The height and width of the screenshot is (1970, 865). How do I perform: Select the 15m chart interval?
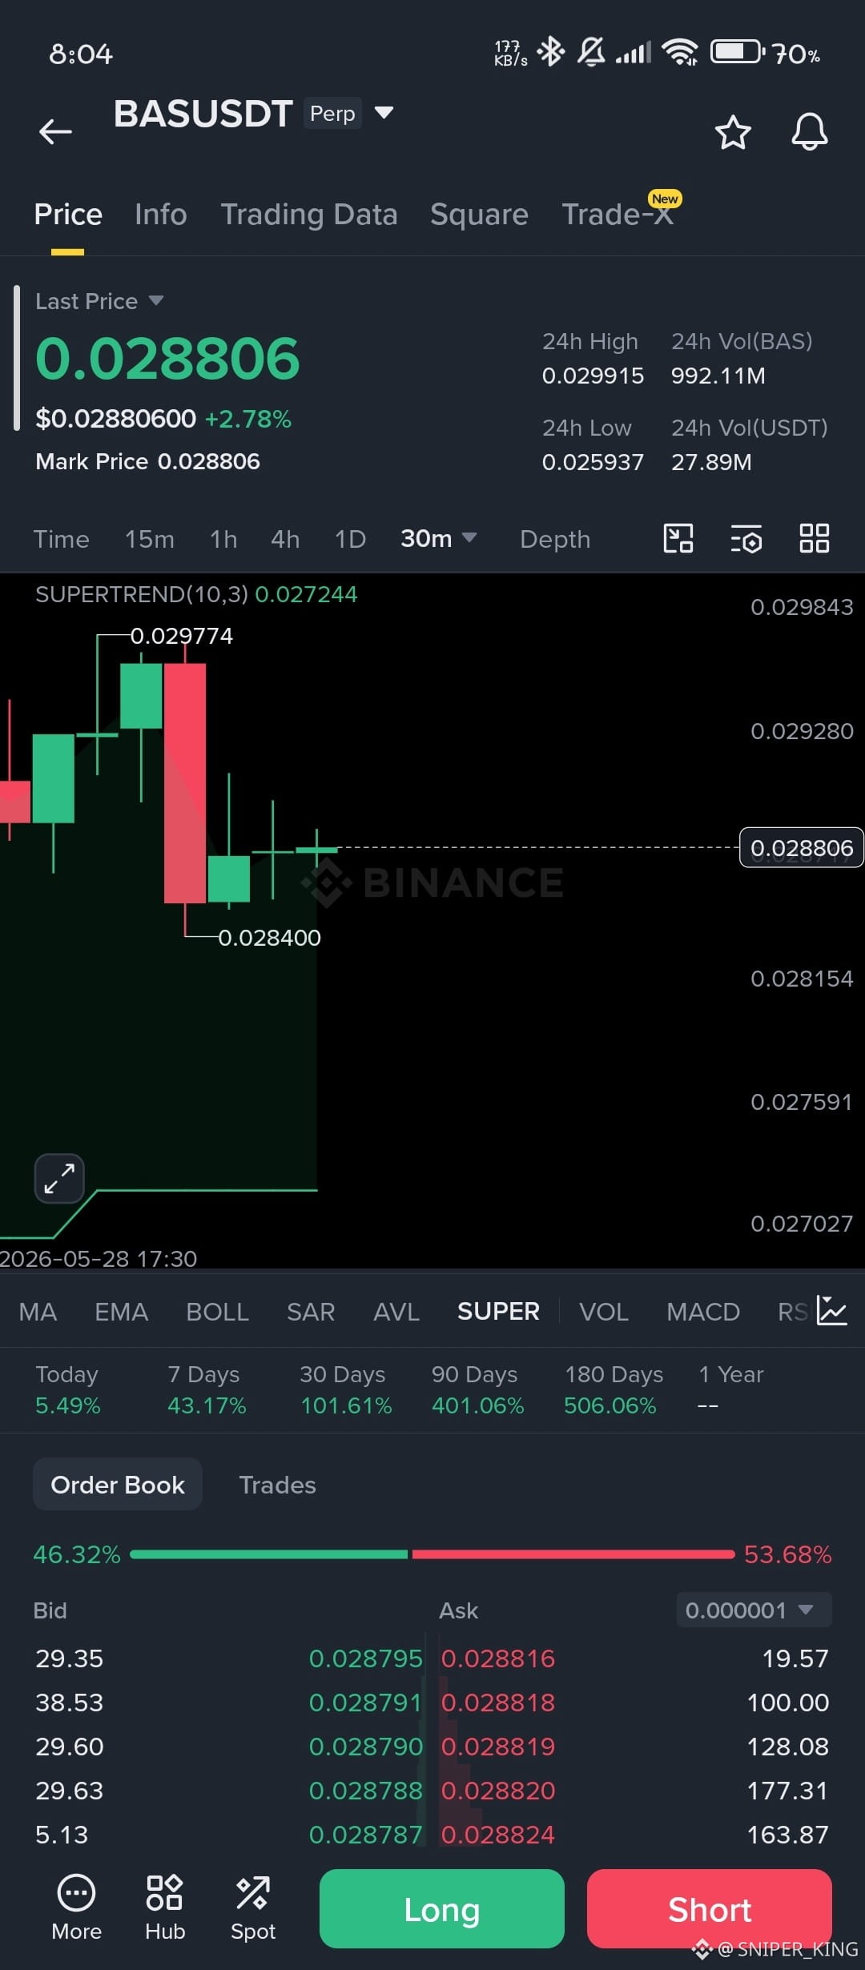point(150,539)
